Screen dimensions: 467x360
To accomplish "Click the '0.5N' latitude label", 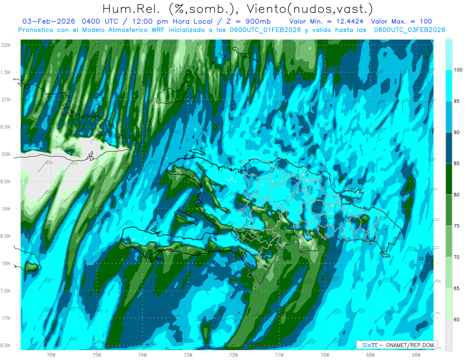I will [x=6, y=127].
